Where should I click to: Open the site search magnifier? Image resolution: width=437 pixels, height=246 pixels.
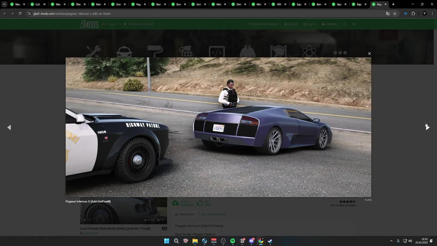click(354, 24)
